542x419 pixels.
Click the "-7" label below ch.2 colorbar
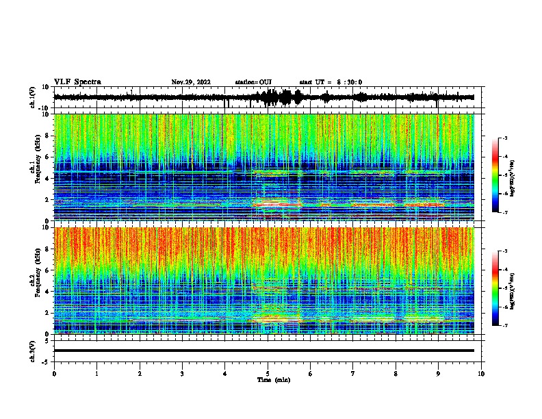pos(504,326)
